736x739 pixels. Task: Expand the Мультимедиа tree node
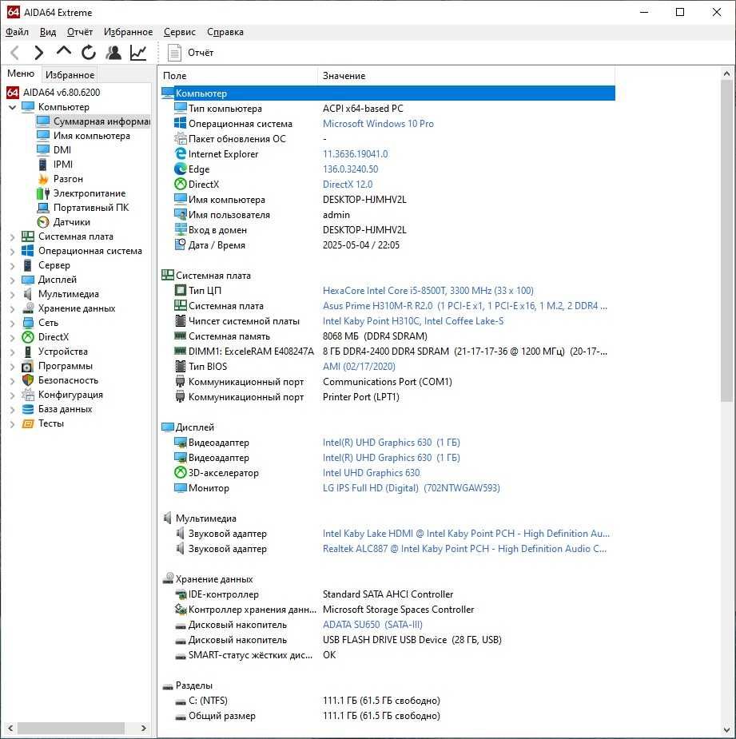pyautogui.click(x=13, y=295)
